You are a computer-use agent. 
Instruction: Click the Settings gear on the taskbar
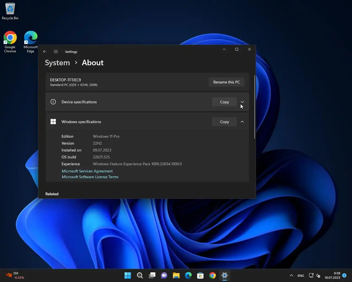click(x=225, y=275)
